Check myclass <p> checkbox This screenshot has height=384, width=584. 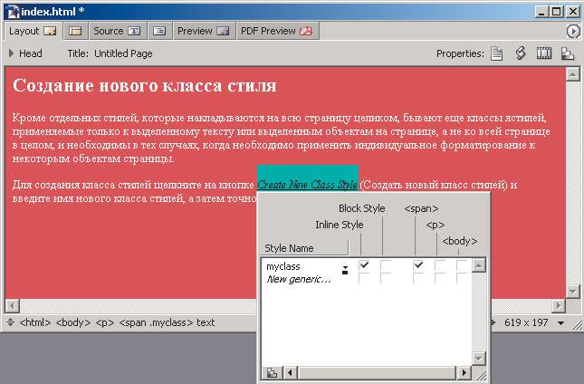[440, 265]
